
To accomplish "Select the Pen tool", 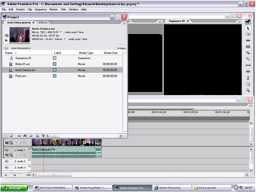I will point(248,77).
